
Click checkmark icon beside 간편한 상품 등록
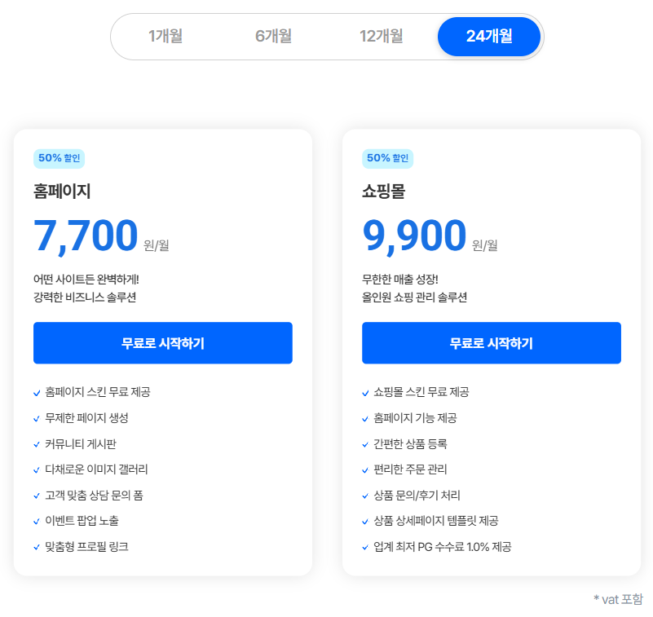[365, 445]
